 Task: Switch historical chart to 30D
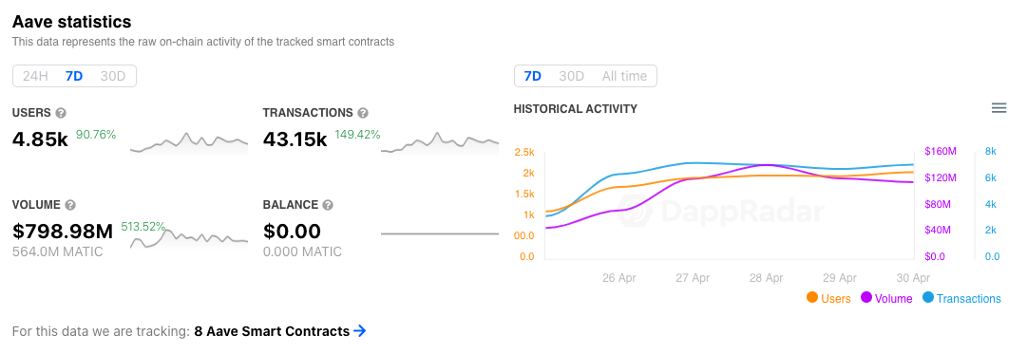pos(571,76)
